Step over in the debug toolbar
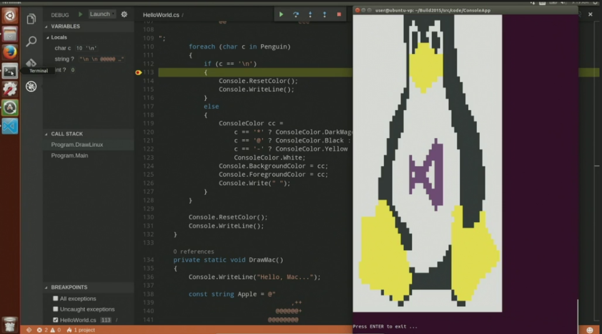The height and width of the screenshot is (334, 602). [295, 14]
